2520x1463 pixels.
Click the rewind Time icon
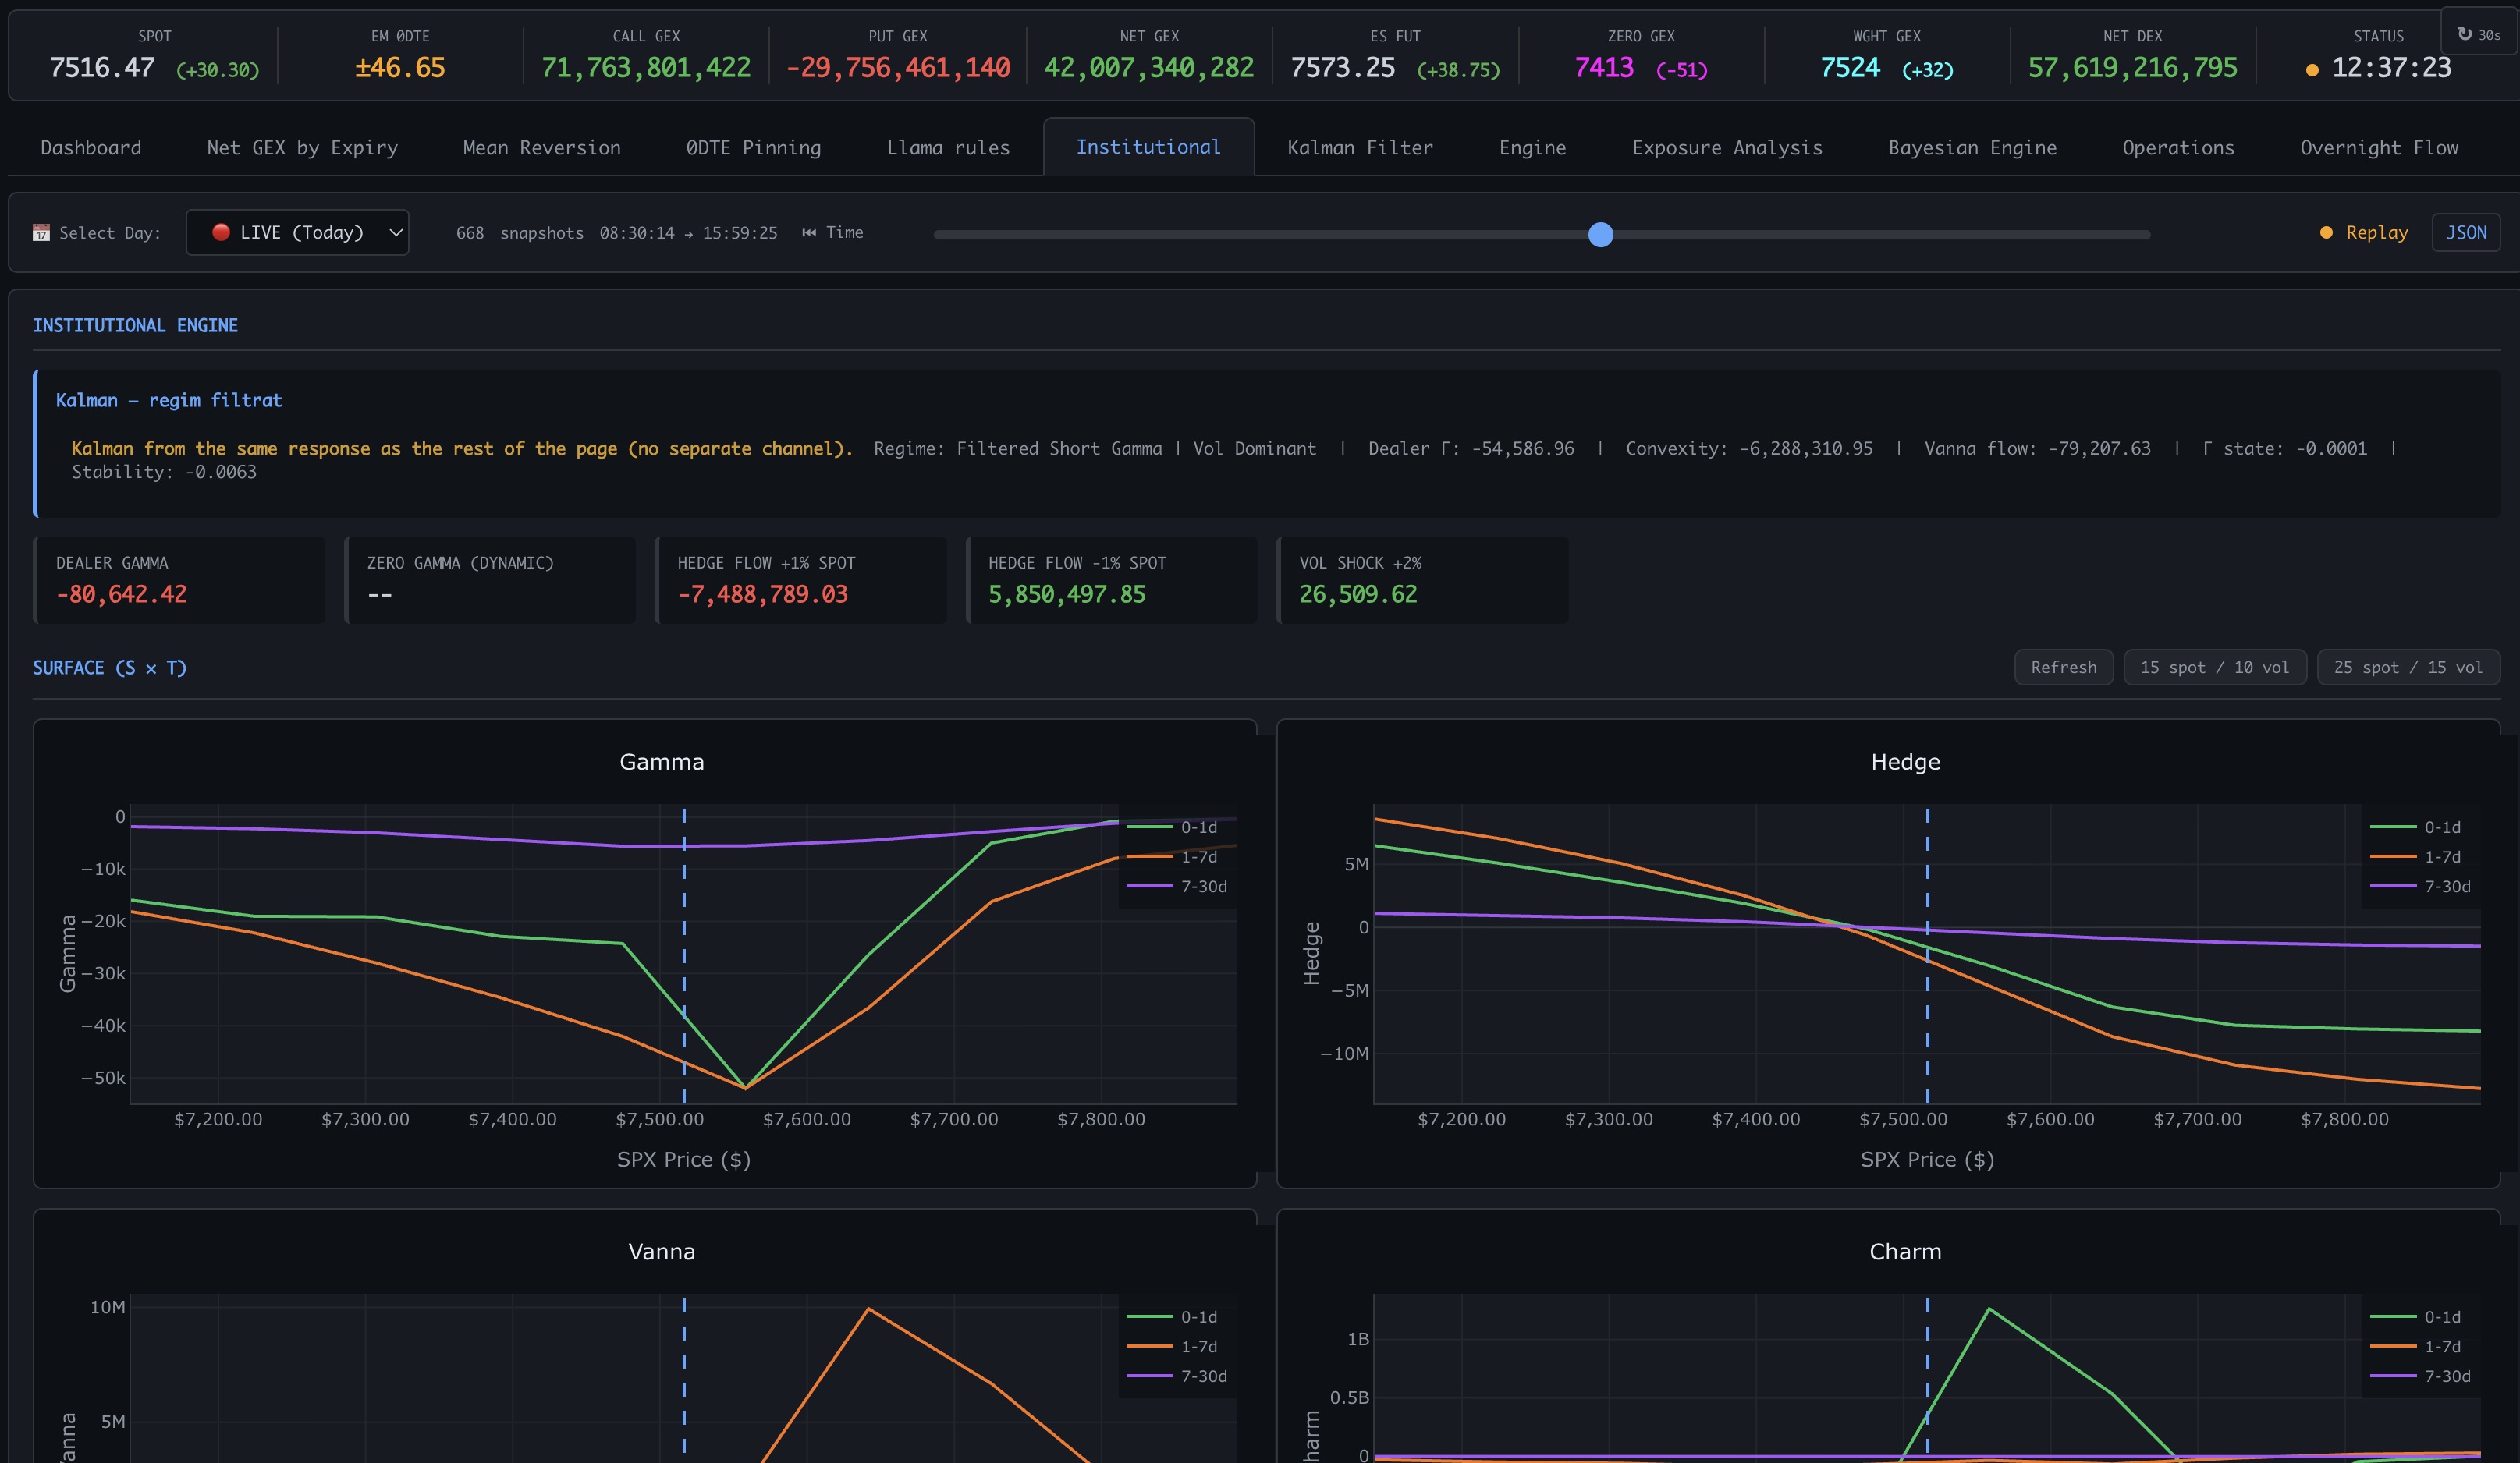(809, 233)
